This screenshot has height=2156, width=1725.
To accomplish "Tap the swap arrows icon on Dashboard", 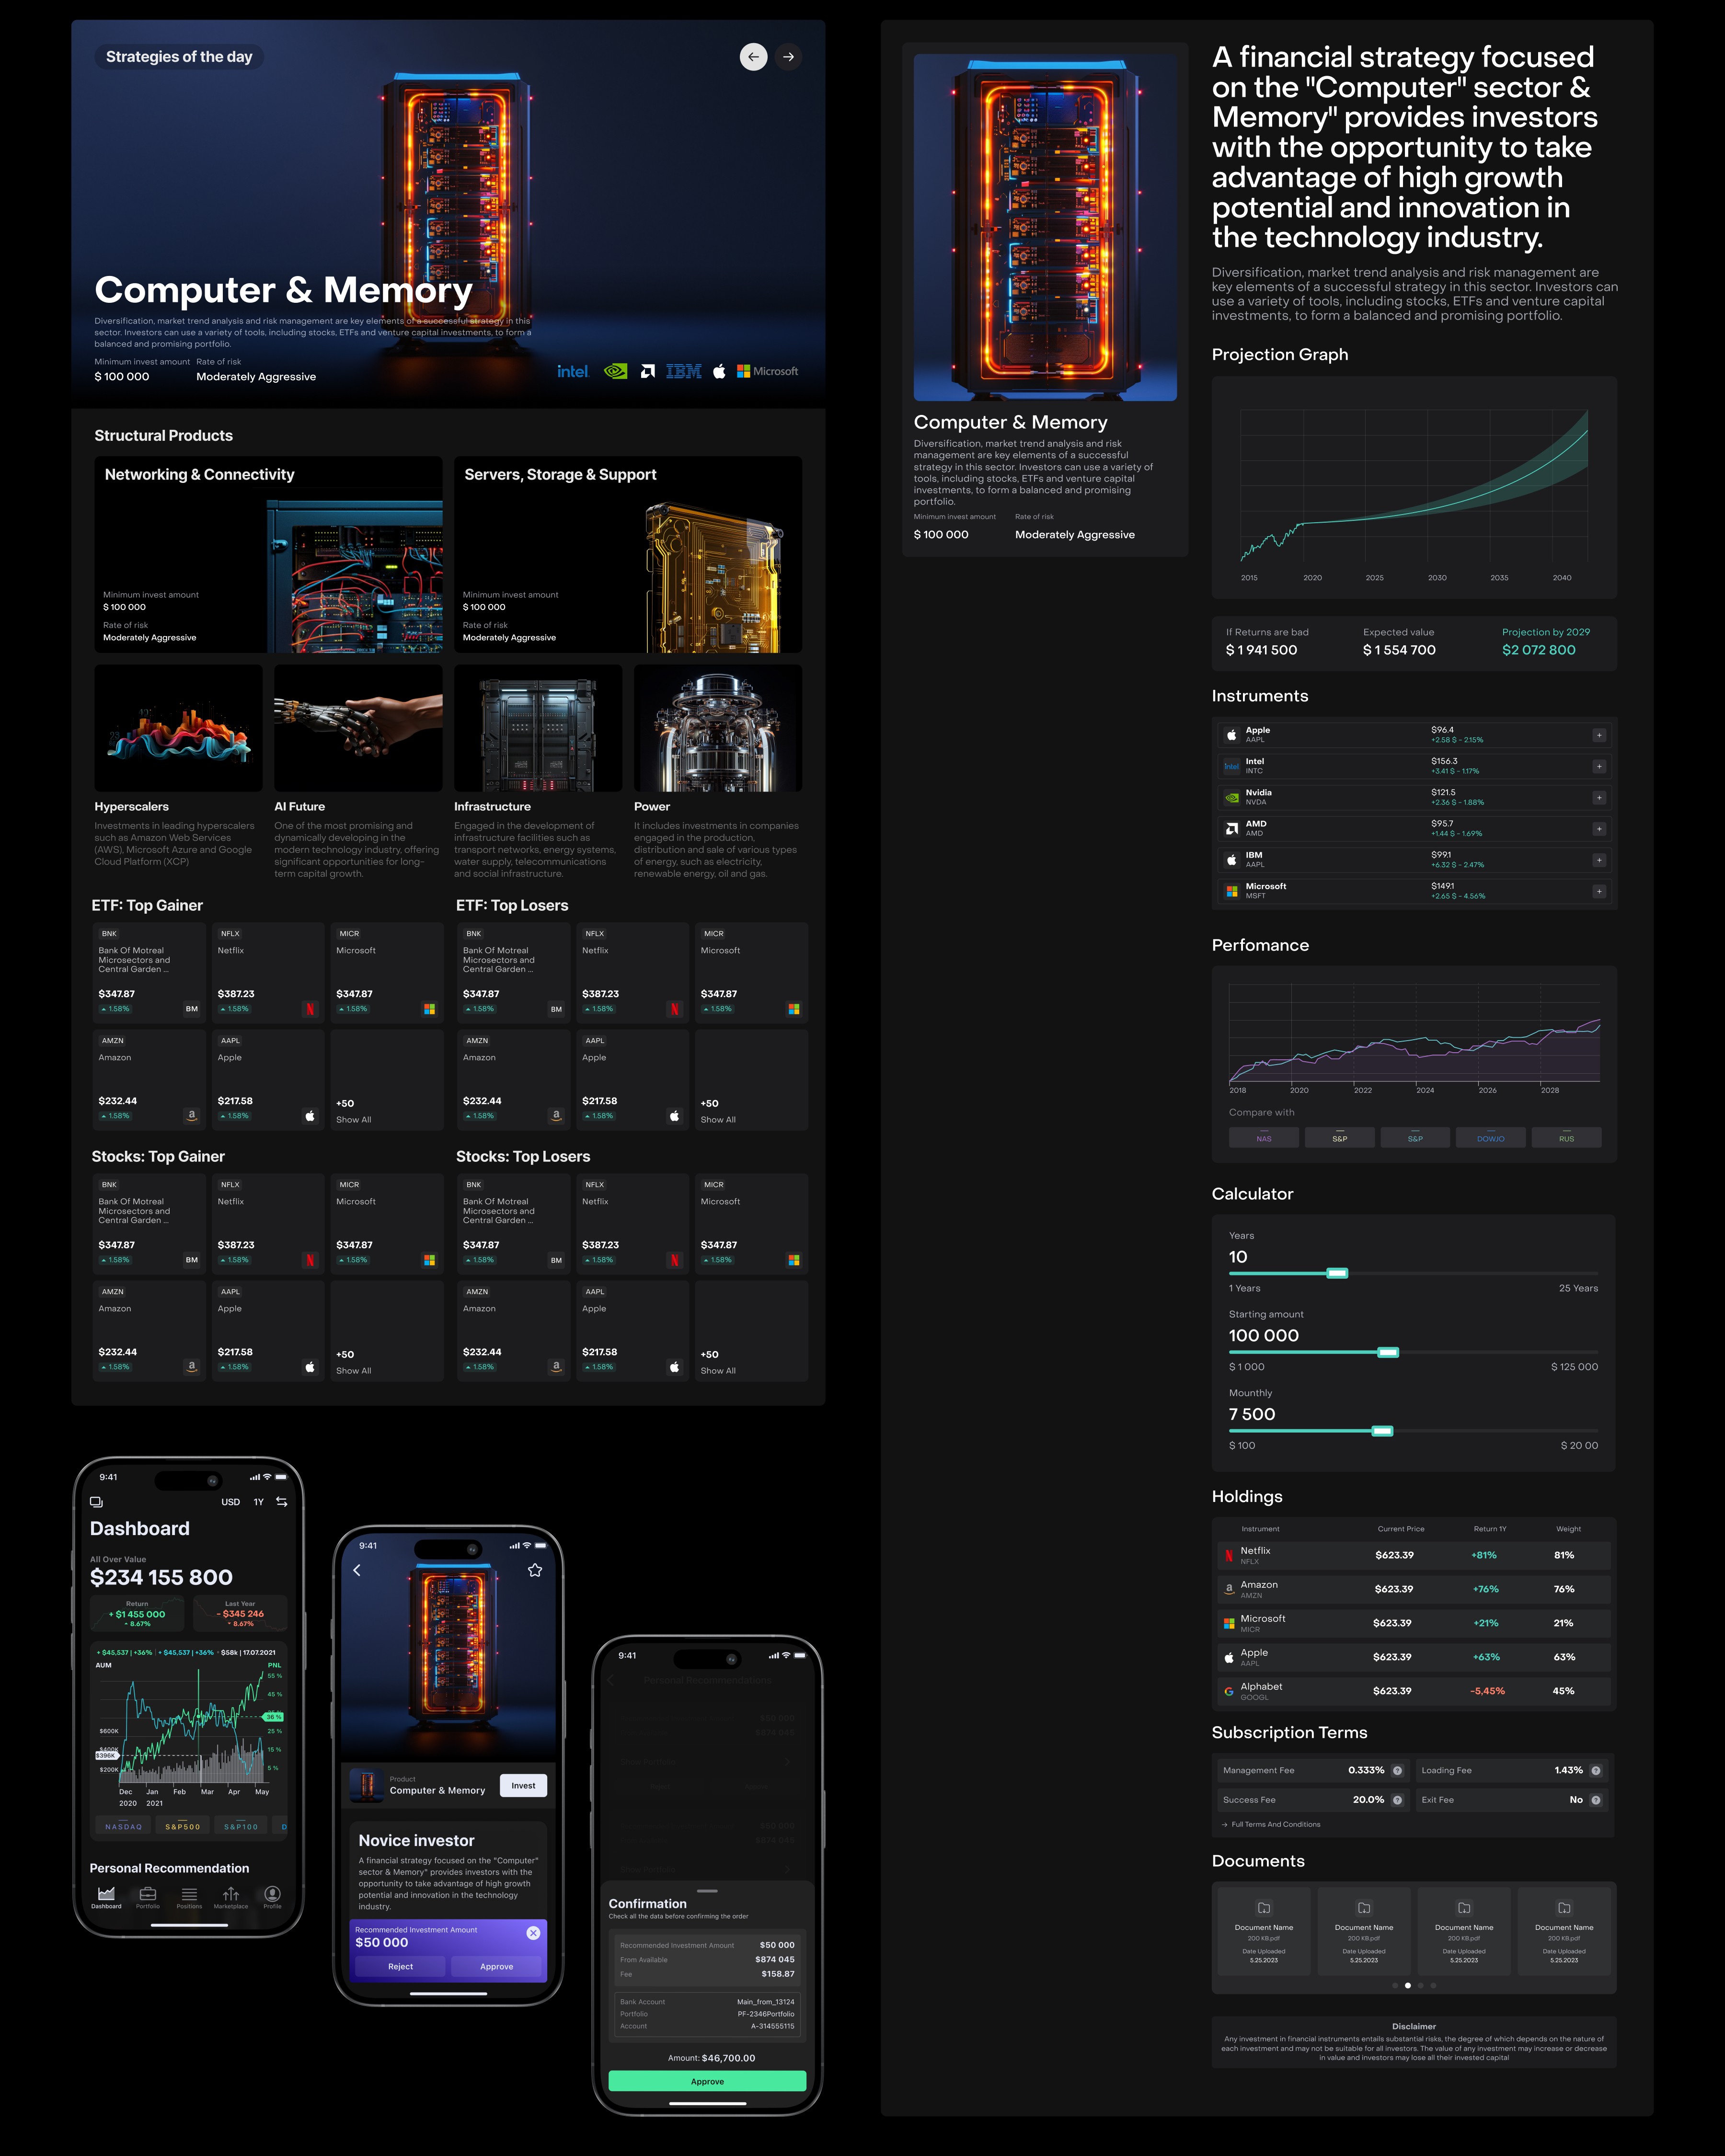I will coord(282,1502).
